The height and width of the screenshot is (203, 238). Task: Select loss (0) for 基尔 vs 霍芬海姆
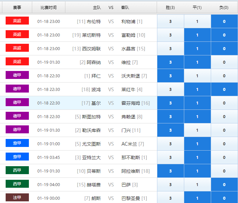pyautogui.click(x=224, y=103)
